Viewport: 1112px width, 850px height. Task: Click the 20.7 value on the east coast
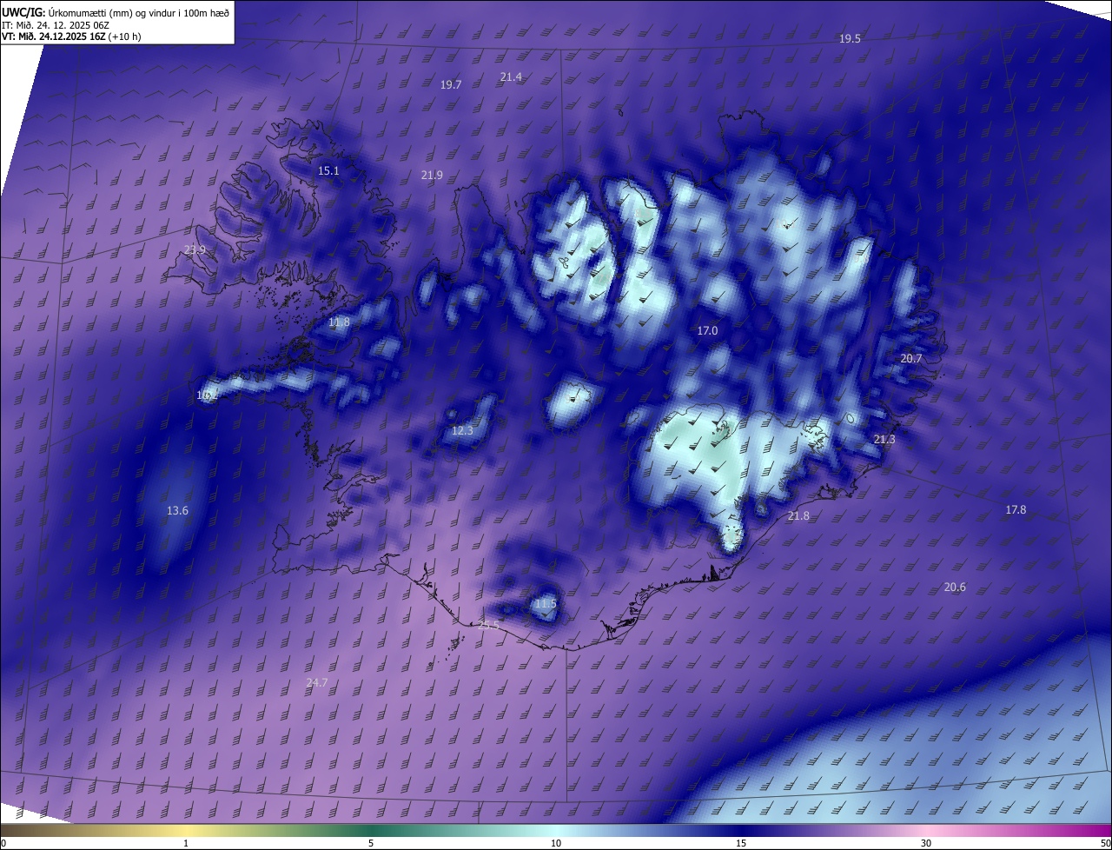tap(910, 359)
